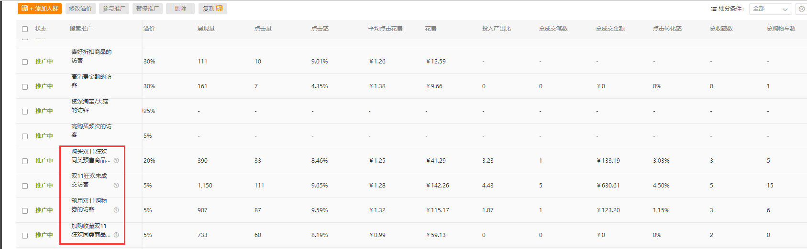807x249 pixels.
Task: Click 推广中 status of 双11狂欢未成交访客 row
Action: (44, 186)
